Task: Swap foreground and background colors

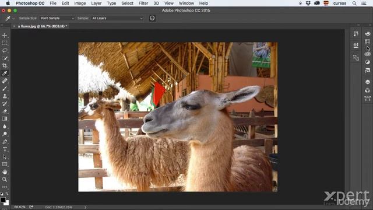Action: coord(7,194)
